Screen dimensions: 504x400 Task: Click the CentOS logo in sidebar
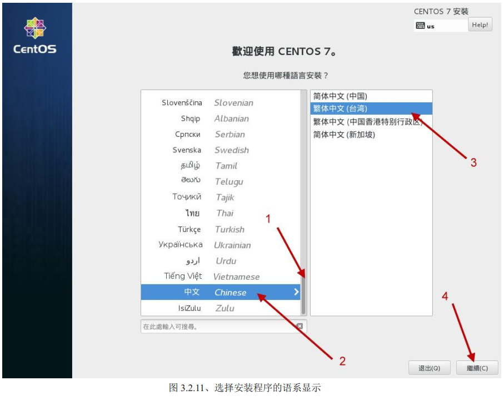34,36
